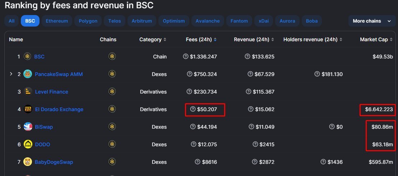
Task: Switch to the Avalanche chain tab
Action: 208,21
